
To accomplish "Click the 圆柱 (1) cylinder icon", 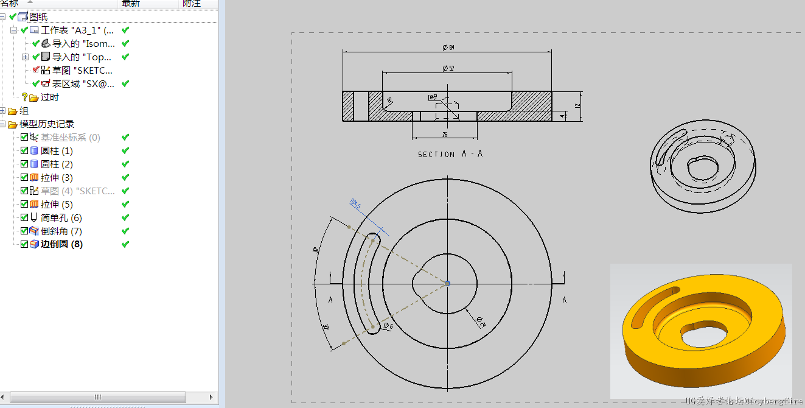I will coord(34,151).
